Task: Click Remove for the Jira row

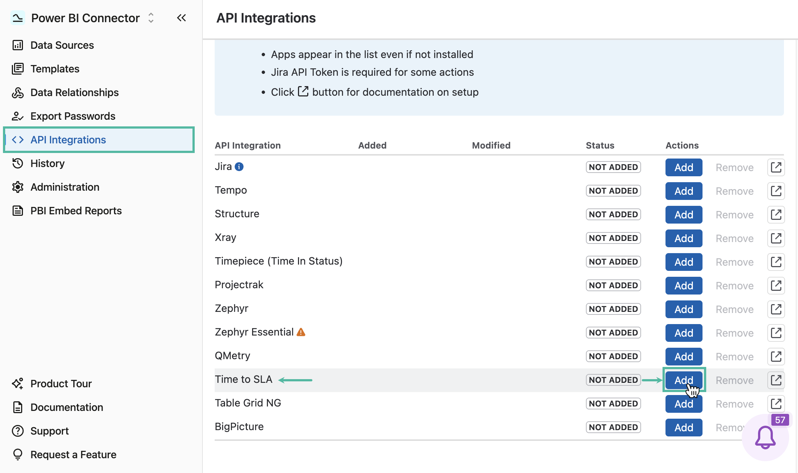Action: click(734, 167)
